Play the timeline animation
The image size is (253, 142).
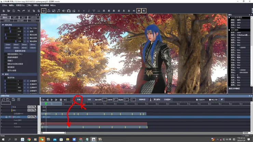pos(52,100)
